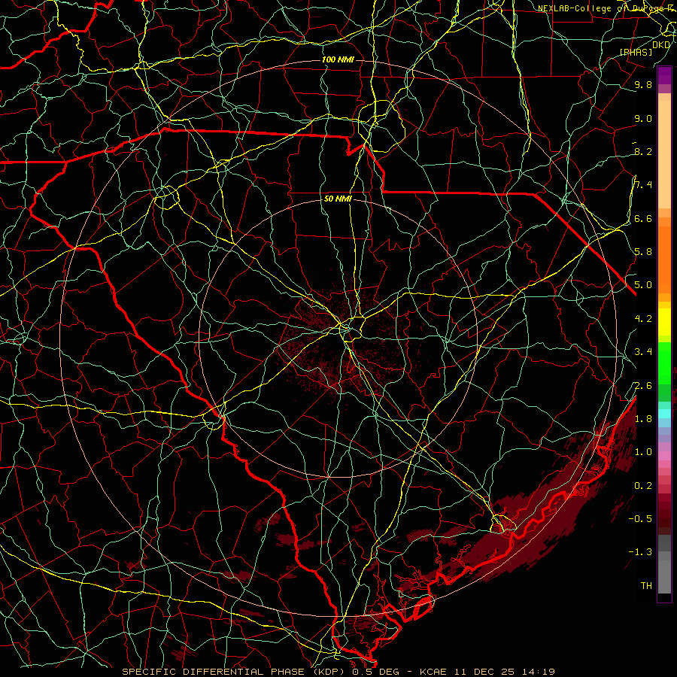677x677 pixels.
Task: Click the 7.4 value on color scale
Action: pyautogui.click(x=643, y=185)
